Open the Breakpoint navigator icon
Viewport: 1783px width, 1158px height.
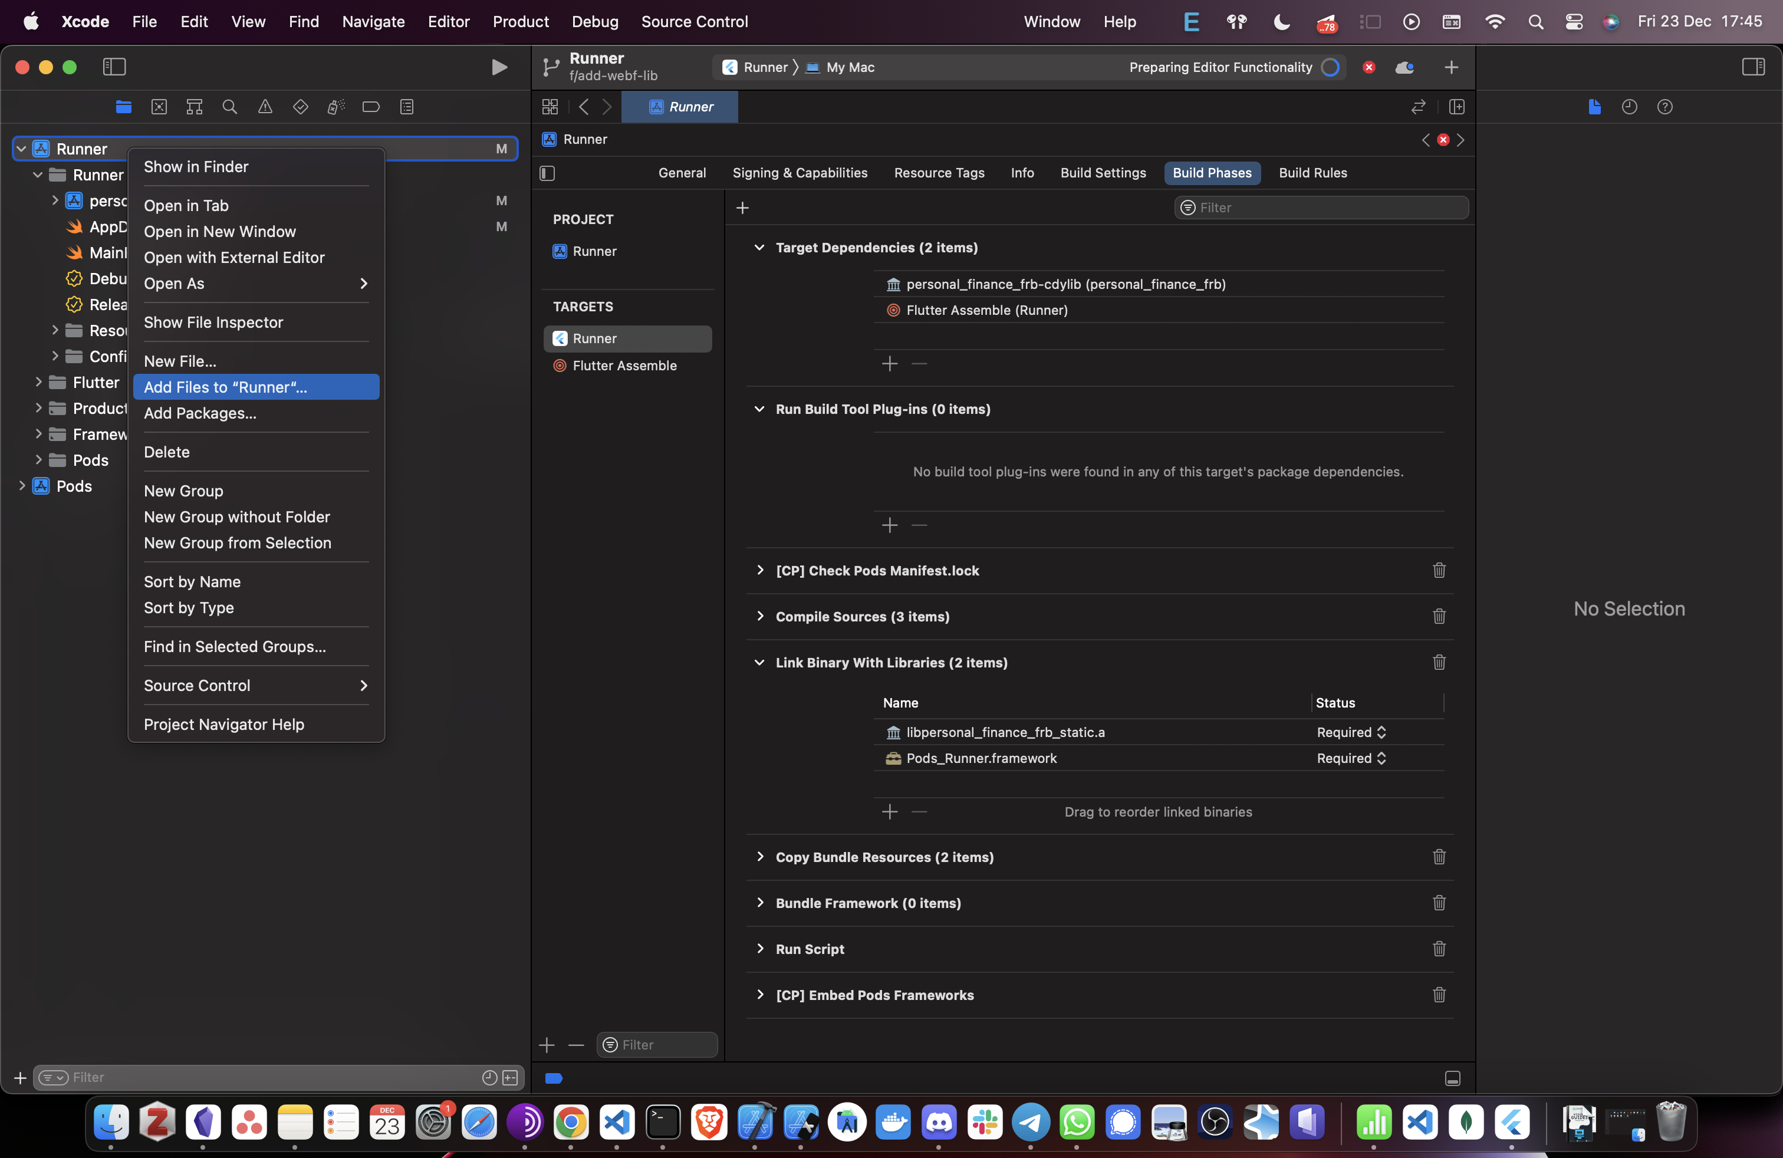[x=371, y=107]
